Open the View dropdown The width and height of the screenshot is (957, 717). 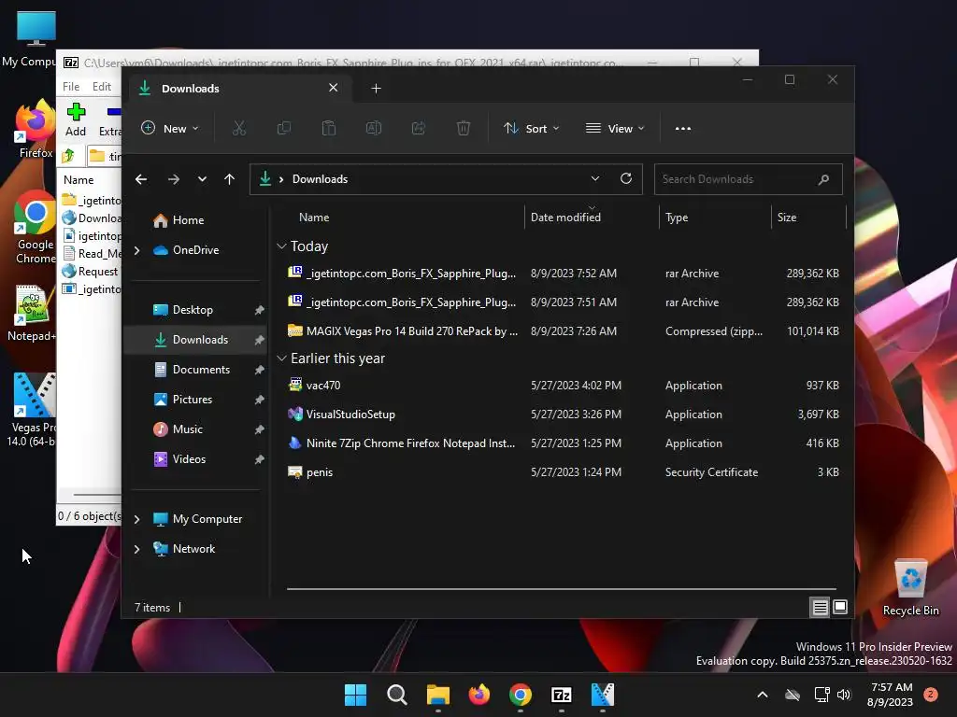click(615, 129)
